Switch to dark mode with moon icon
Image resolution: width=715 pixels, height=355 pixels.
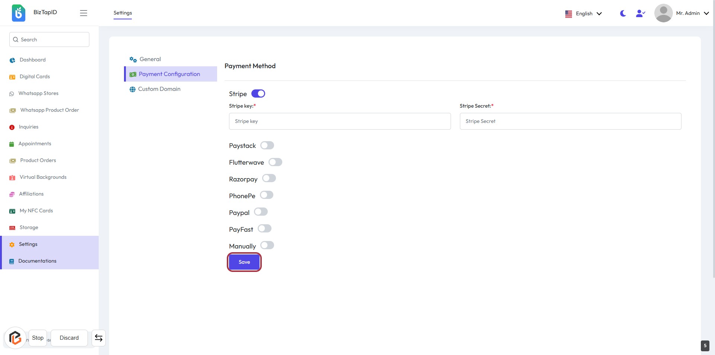coord(623,13)
